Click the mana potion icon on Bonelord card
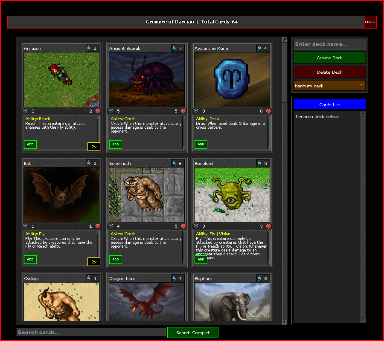The image size is (384, 341). (x=259, y=163)
